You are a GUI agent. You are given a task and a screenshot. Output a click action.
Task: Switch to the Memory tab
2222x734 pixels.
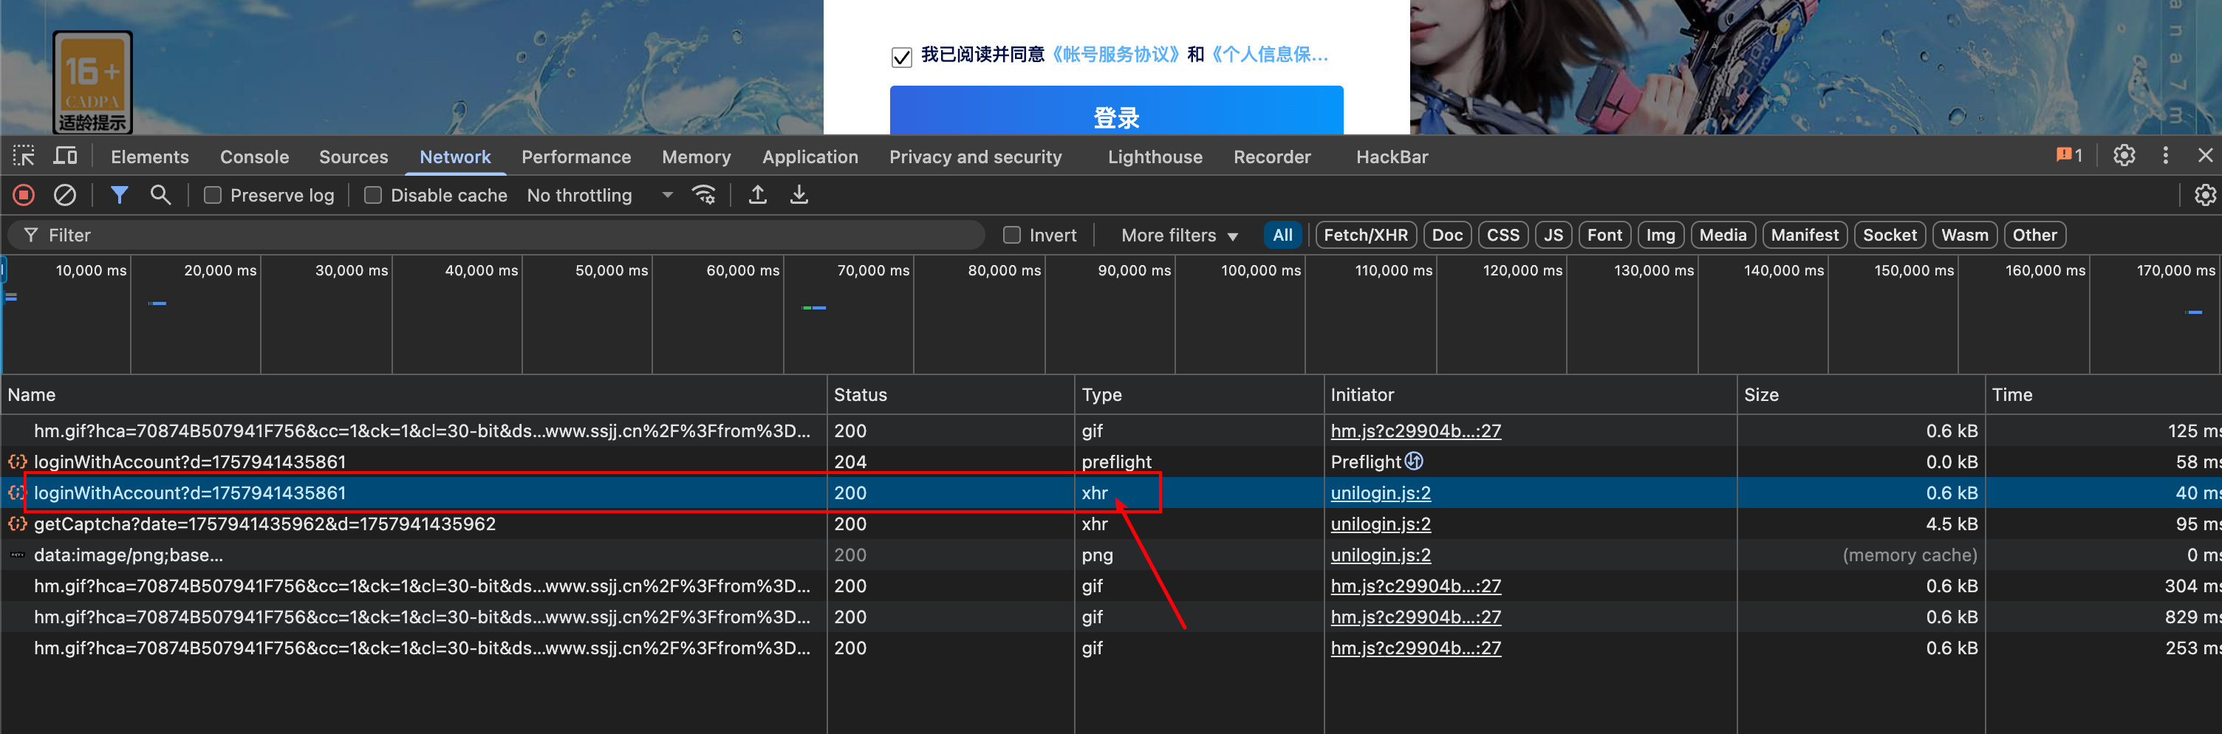click(696, 157)
